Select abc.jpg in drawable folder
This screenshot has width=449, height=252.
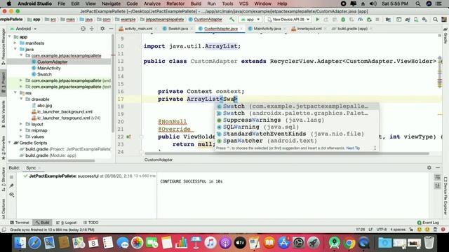44,106
